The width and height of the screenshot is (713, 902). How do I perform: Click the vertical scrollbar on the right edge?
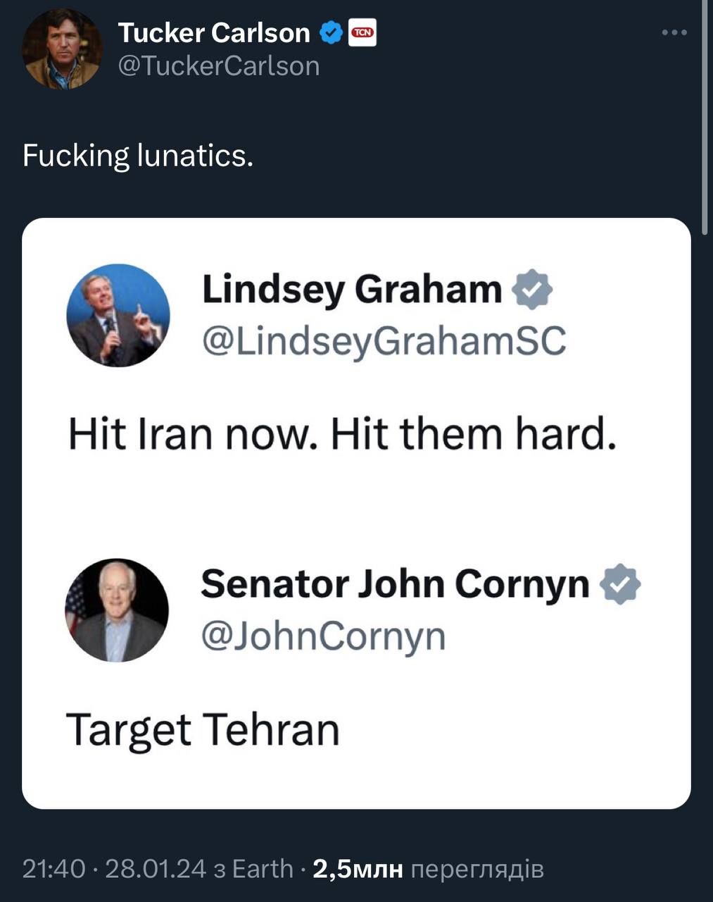706,120
